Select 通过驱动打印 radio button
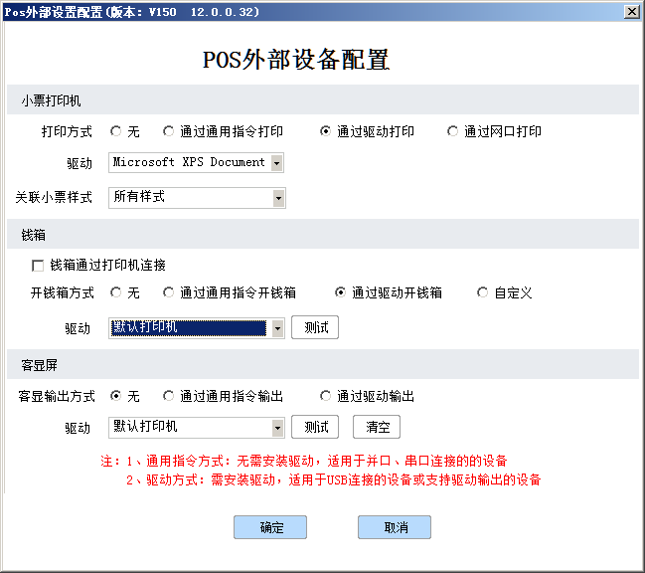 pyautogui.click(x=325, y=131)
